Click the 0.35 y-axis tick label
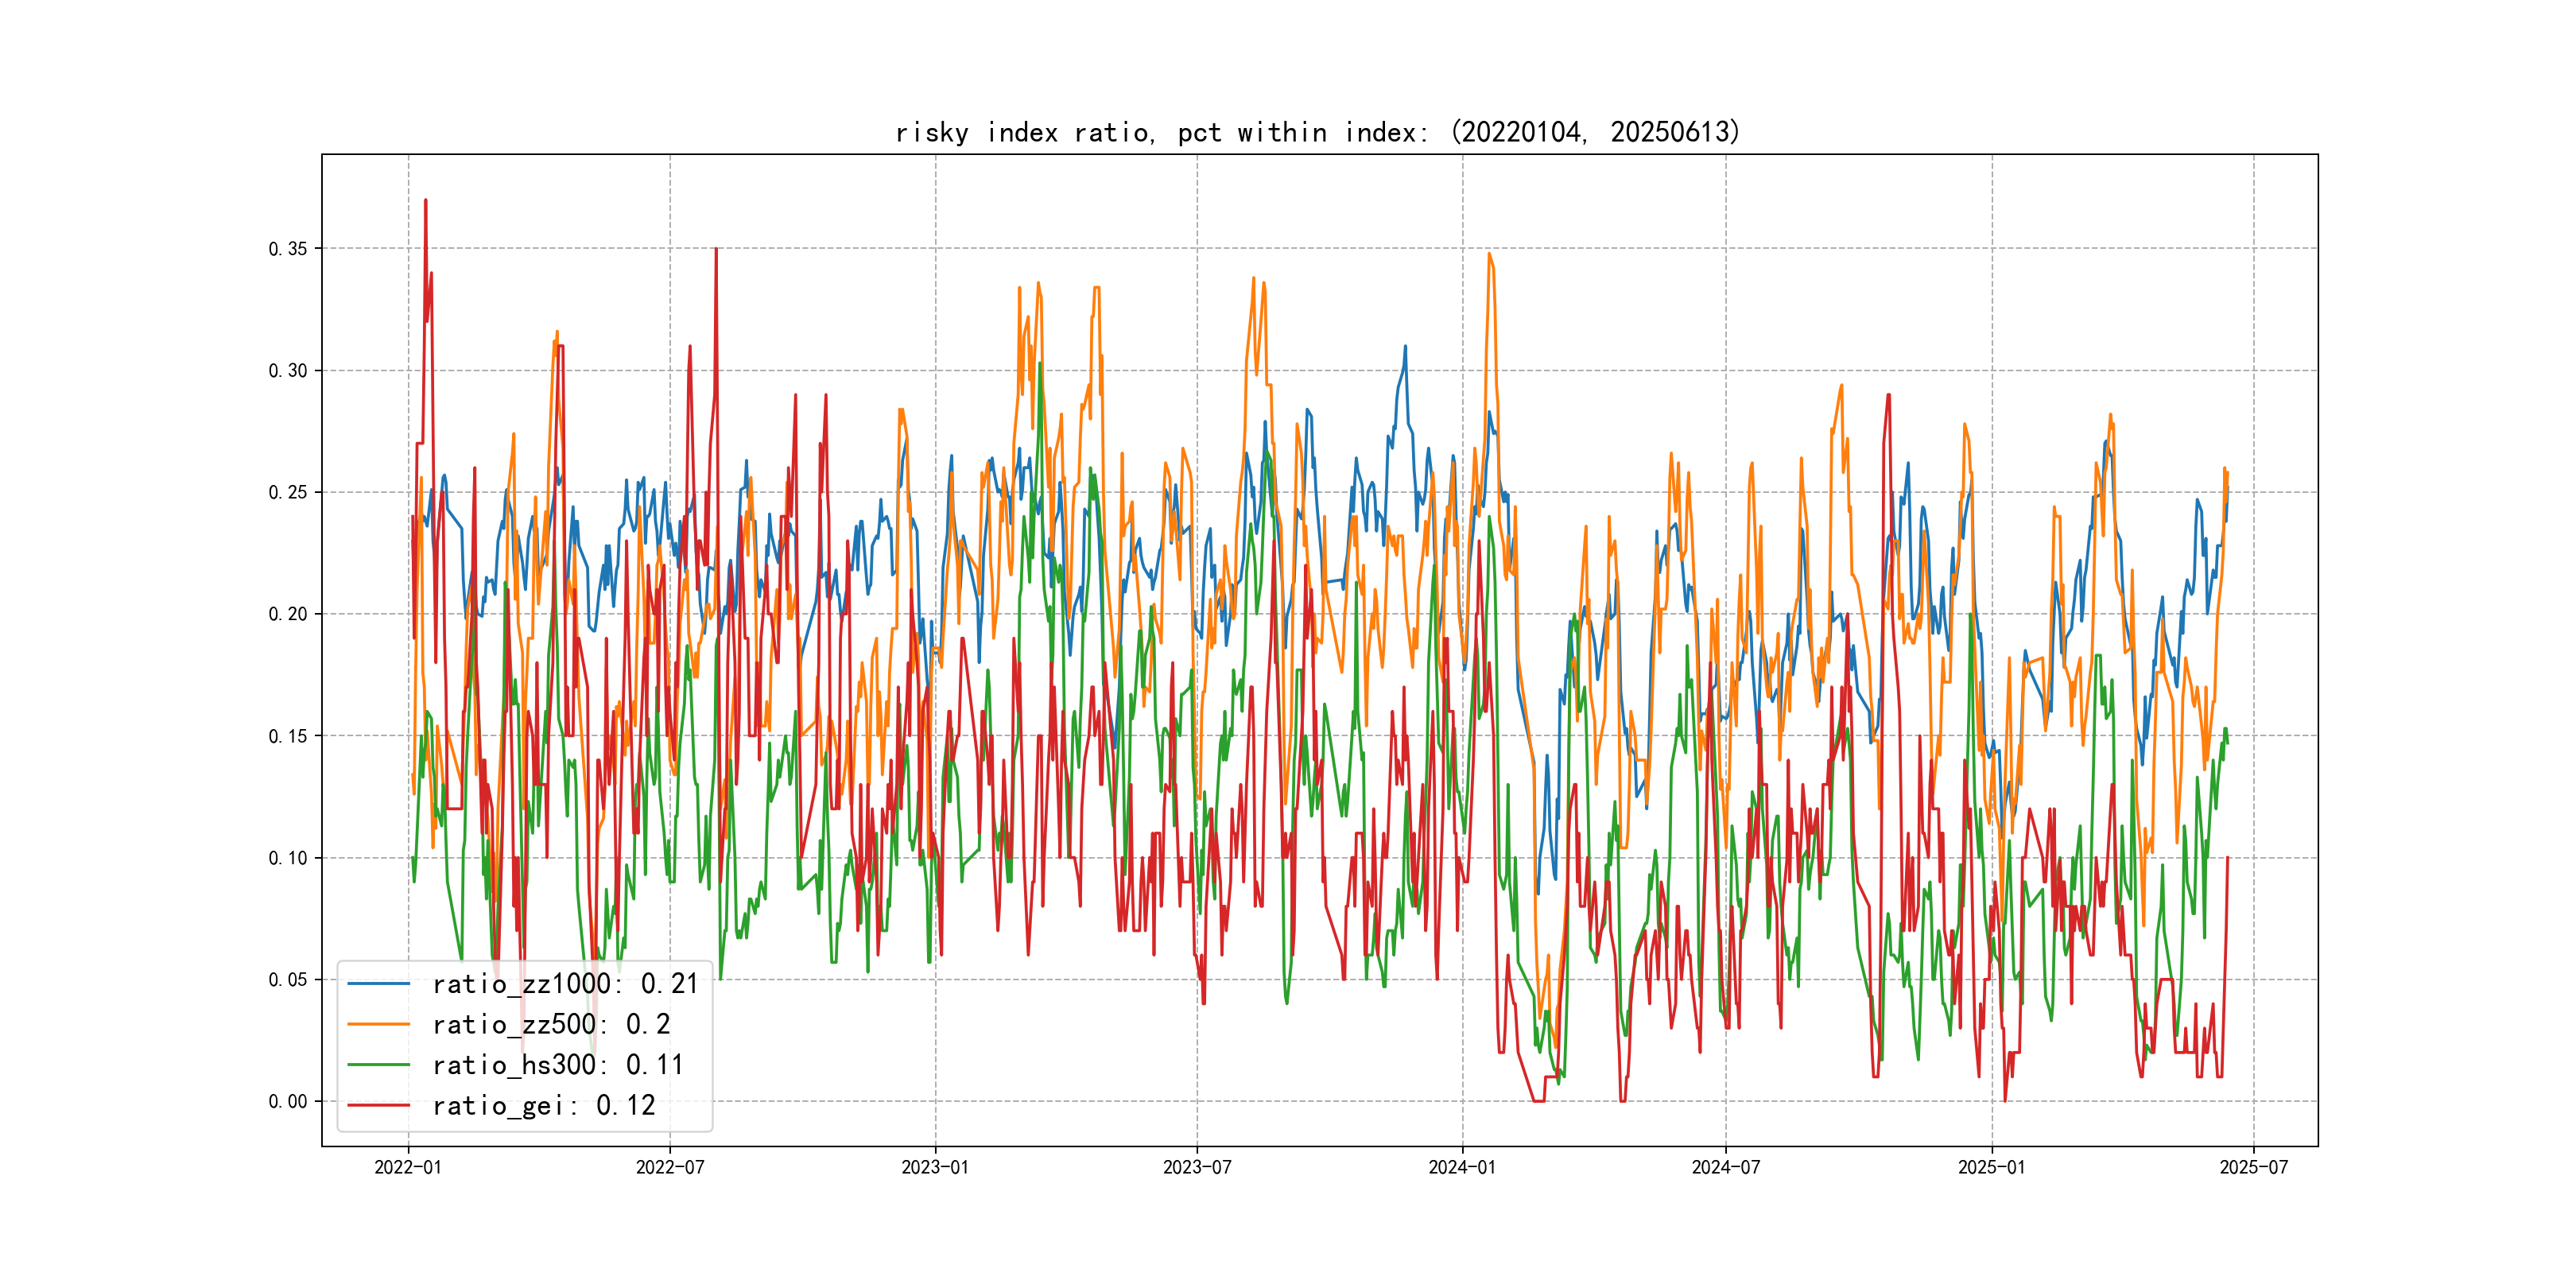 tap(288, 249)
